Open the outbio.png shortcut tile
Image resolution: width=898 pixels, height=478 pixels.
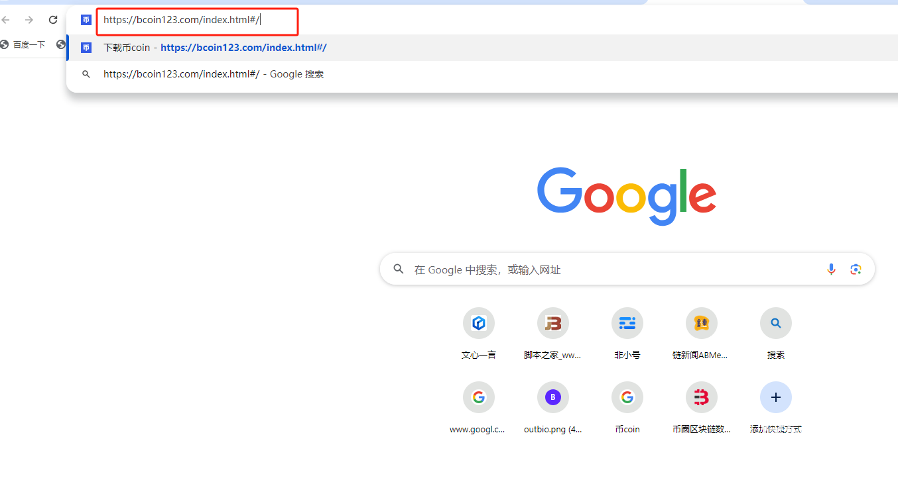[x=552, y=398]
